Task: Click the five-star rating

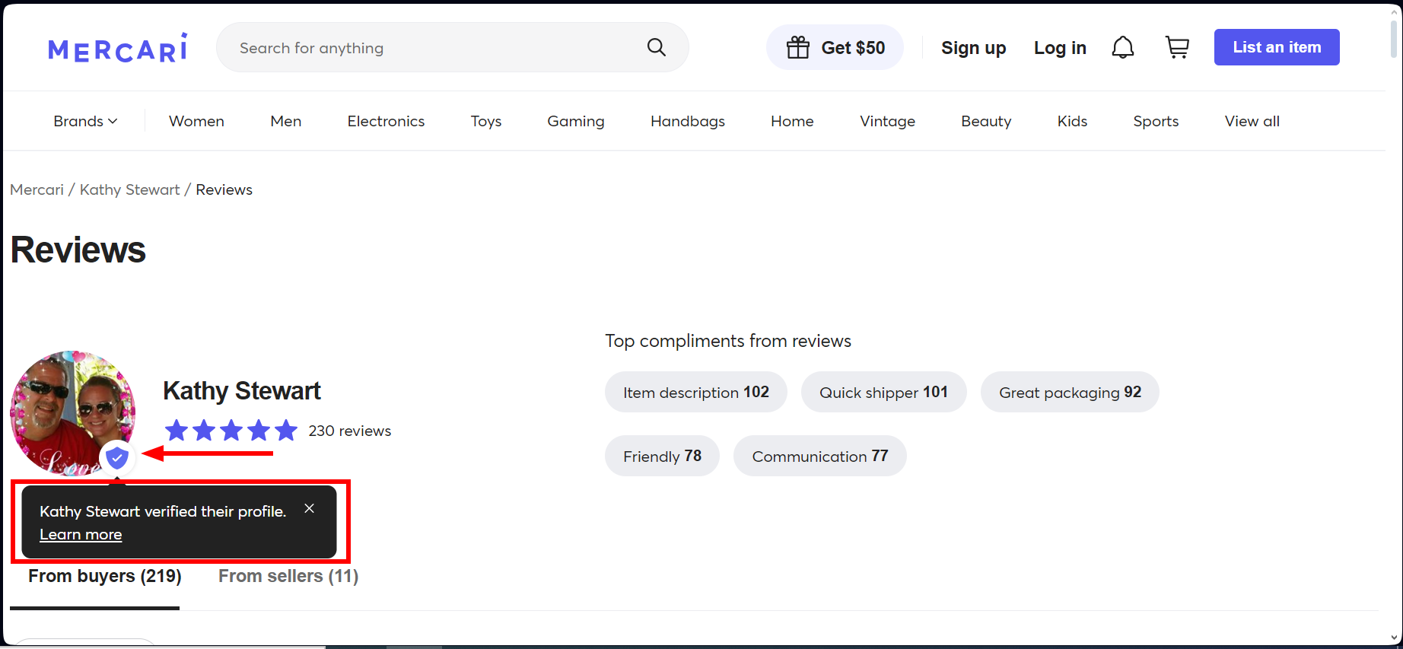Action: tap(231, 431)
